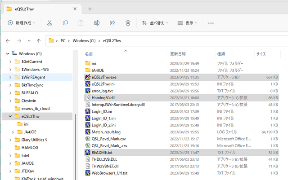288x180 pixels.
Task: Select easeus_tb_cloud in the tree
Action: 36,109
